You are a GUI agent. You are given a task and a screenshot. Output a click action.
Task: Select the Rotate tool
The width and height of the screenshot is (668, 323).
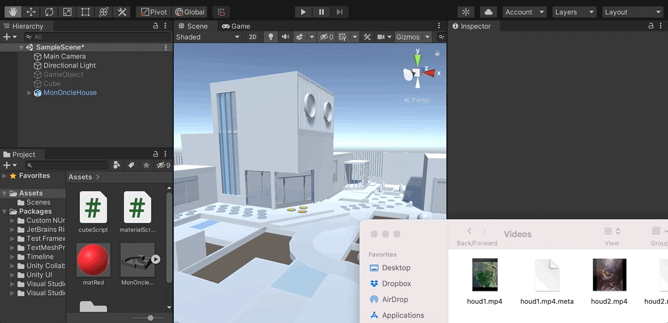(x=49, y=12)
